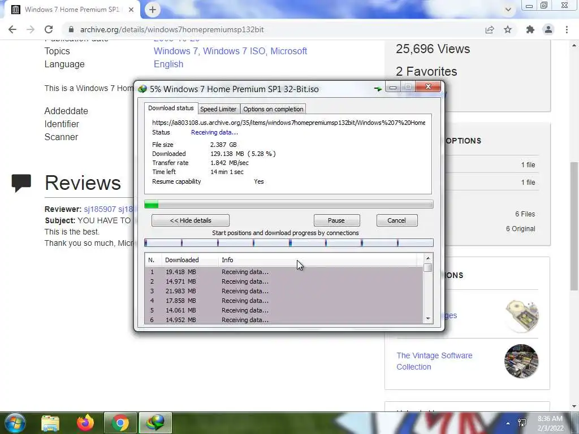Viewport: 579px width, 434px height.
Task: Click the Chrome forward arrow
Action: [x=31, y=29]
